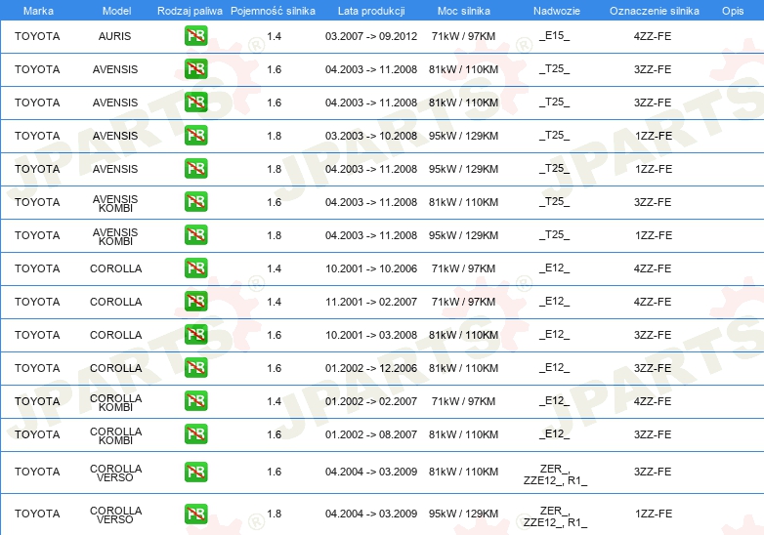Click AVENSIS KOMBI model in the 1.6 row

coord(115,203)
